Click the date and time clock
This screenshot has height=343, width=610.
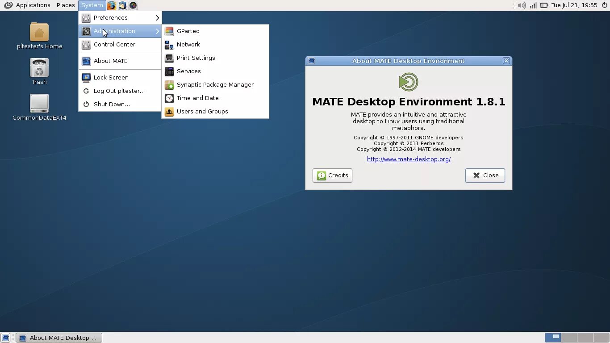click(574, 5)
